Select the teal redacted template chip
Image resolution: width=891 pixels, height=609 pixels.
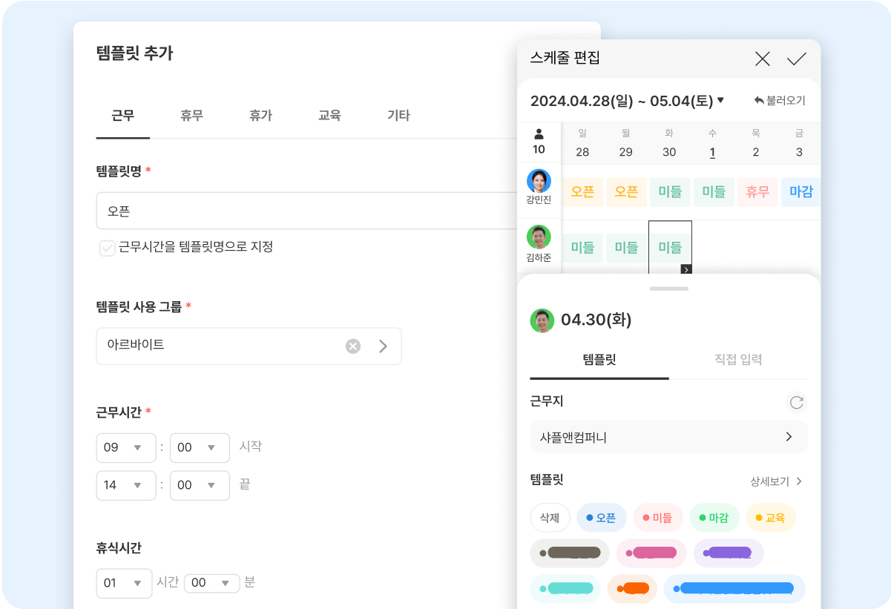565,589
